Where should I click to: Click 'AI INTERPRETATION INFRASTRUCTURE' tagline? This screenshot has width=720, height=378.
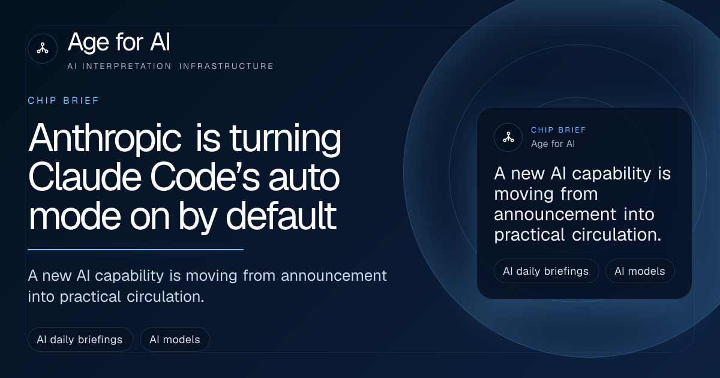(x=170, y=66)
